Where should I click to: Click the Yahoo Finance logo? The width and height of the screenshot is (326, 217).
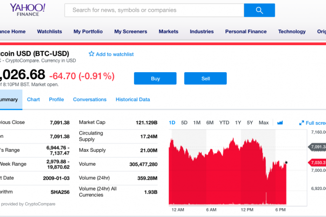pyautogui.click(x=27, y=10)
